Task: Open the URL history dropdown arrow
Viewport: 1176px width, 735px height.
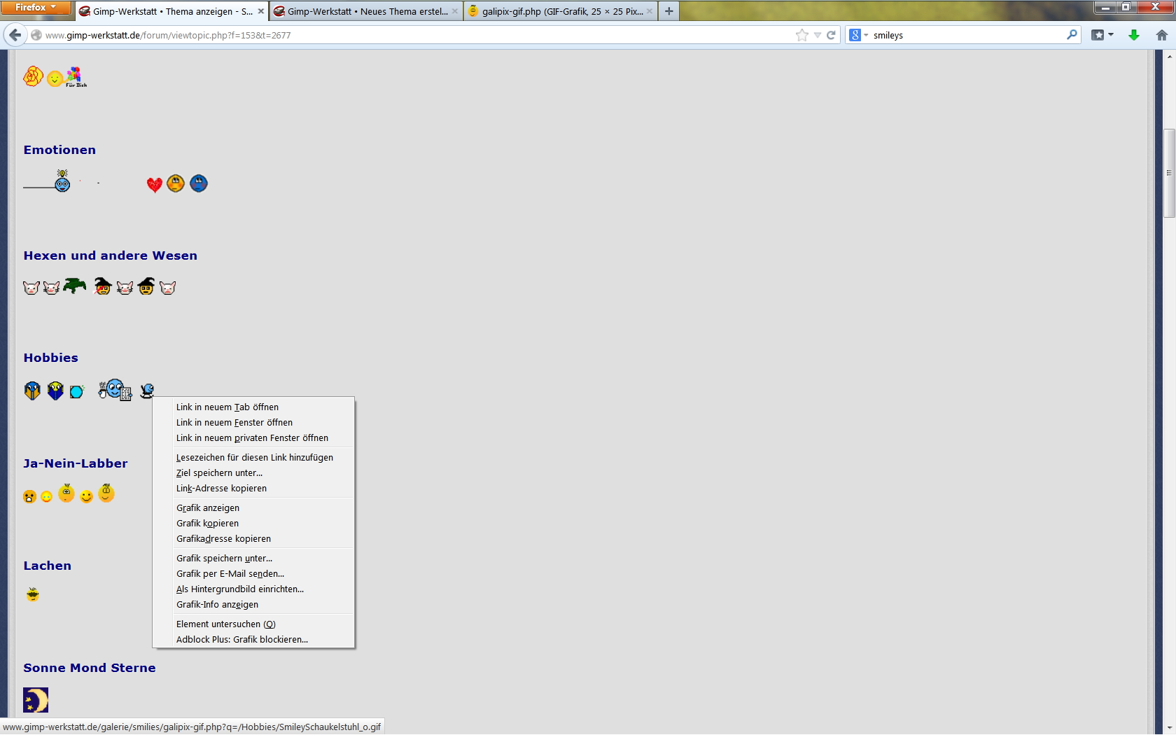Action: pos(817,35)
